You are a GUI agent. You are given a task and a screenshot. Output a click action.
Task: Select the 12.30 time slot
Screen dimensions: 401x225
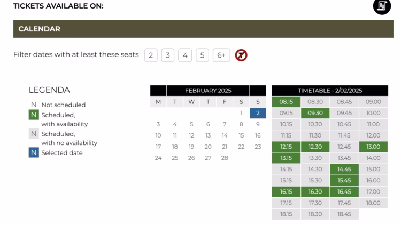click(315, 147)
